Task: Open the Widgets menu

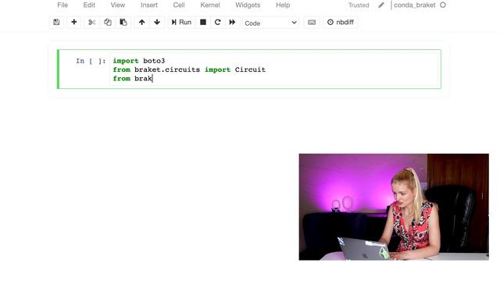Action: (248, 5)
